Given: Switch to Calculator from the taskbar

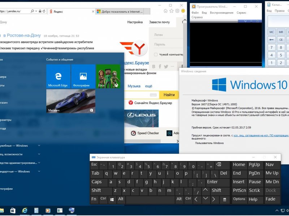Looking at the screenshot, I should [x=36, y=210].
